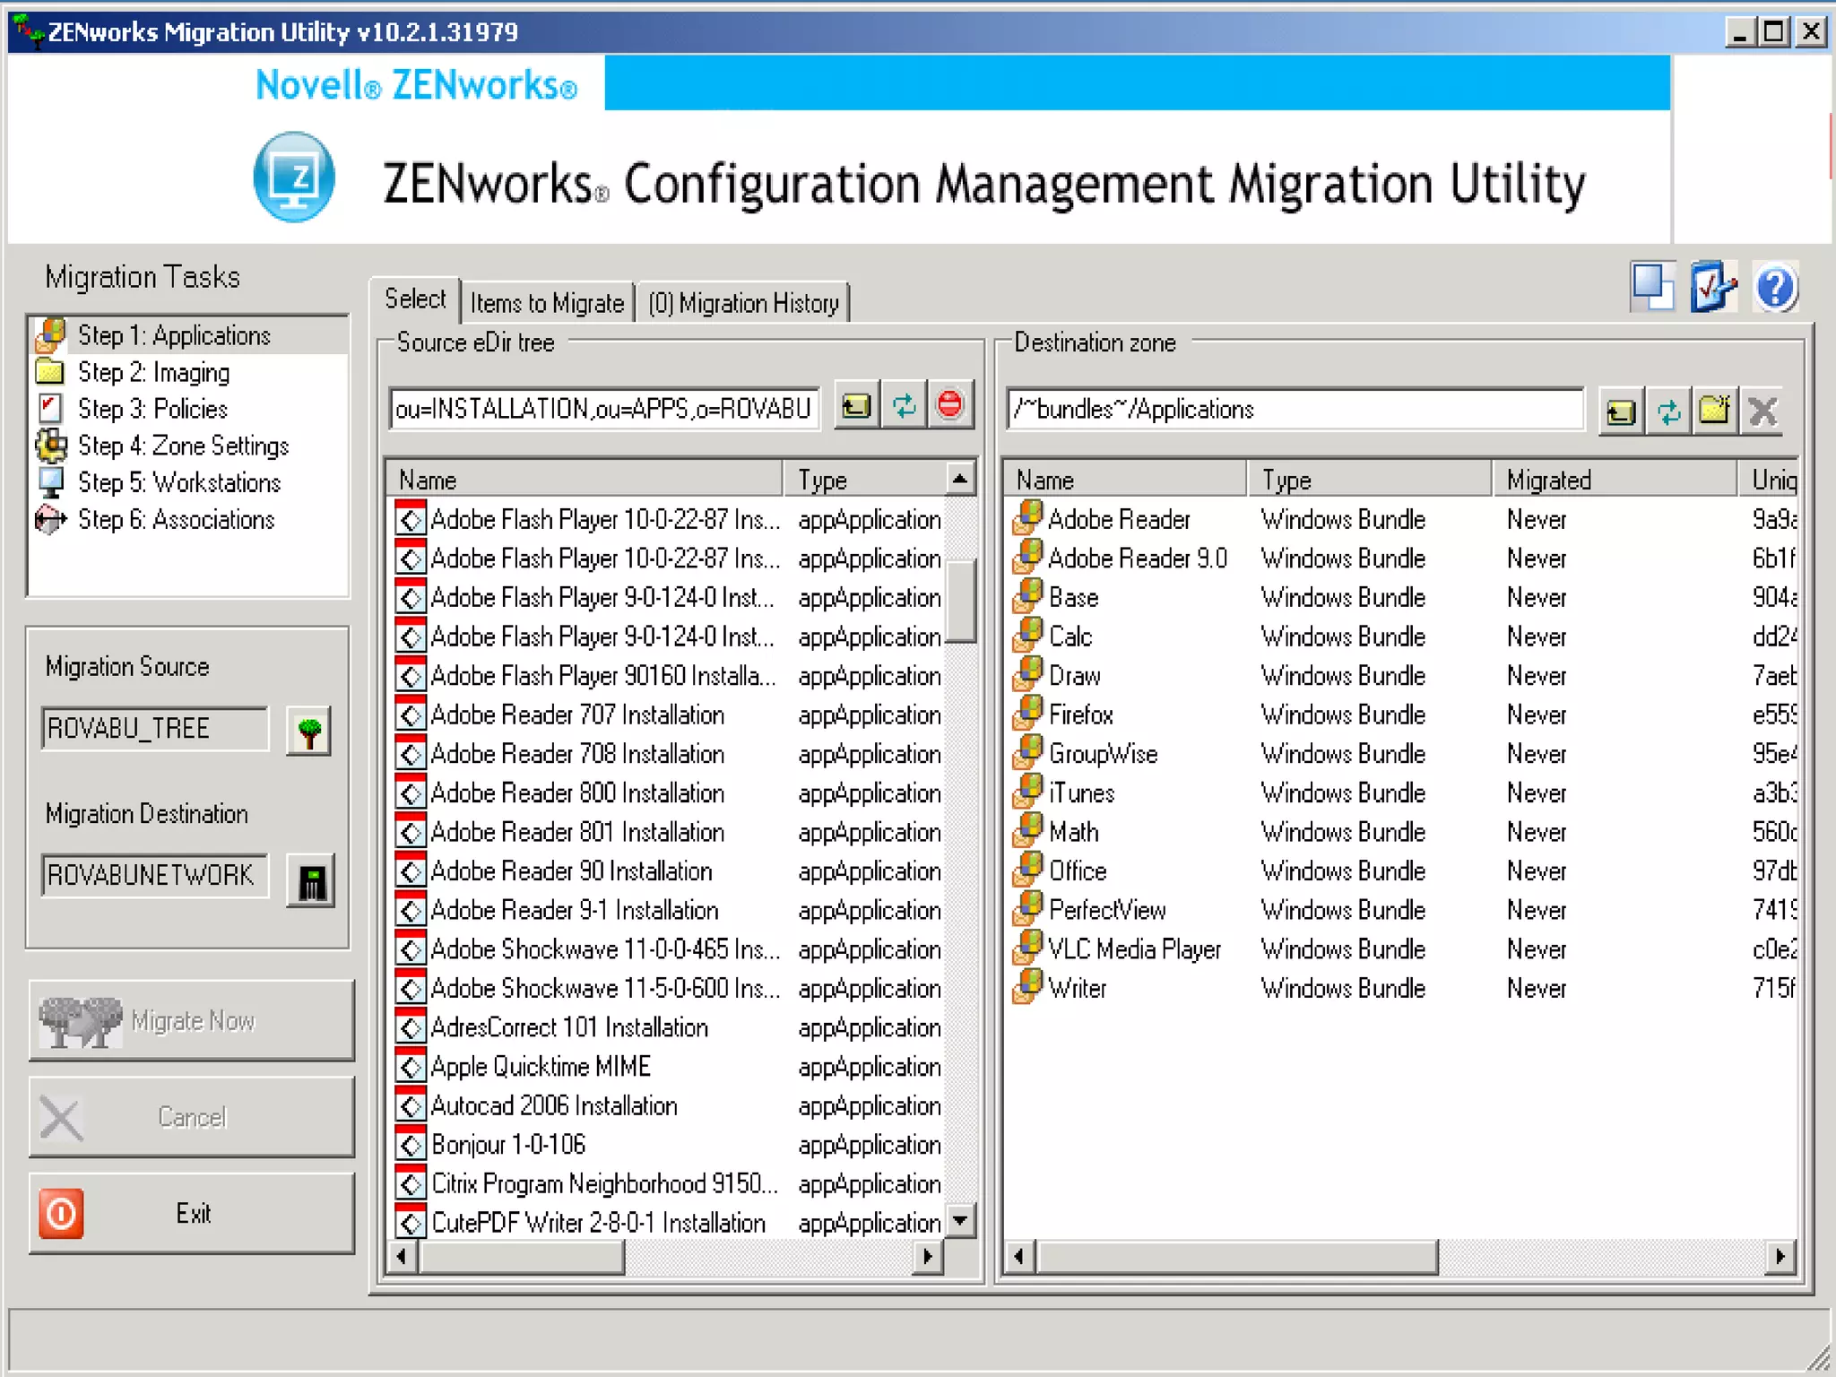Click the Migrate Now button
This screenshot has height=1377, width=1836.
pos(192,1021)
